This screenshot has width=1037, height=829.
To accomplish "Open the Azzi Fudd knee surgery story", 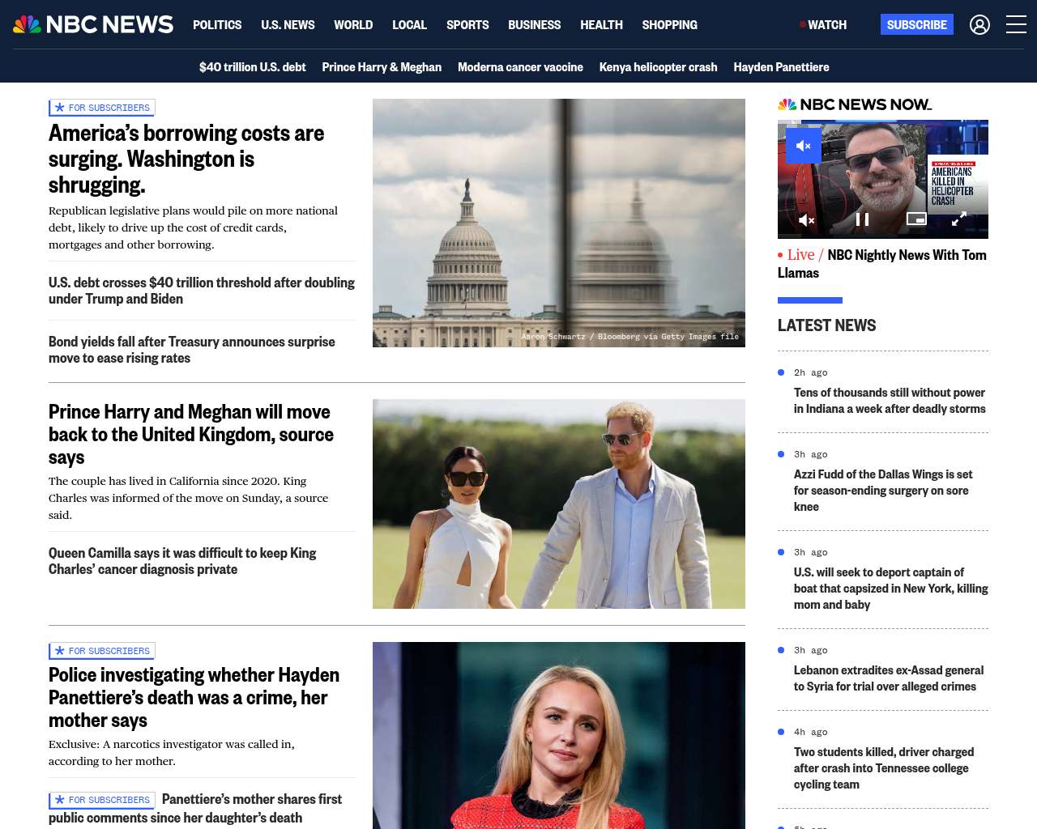I will click(883, 491).
